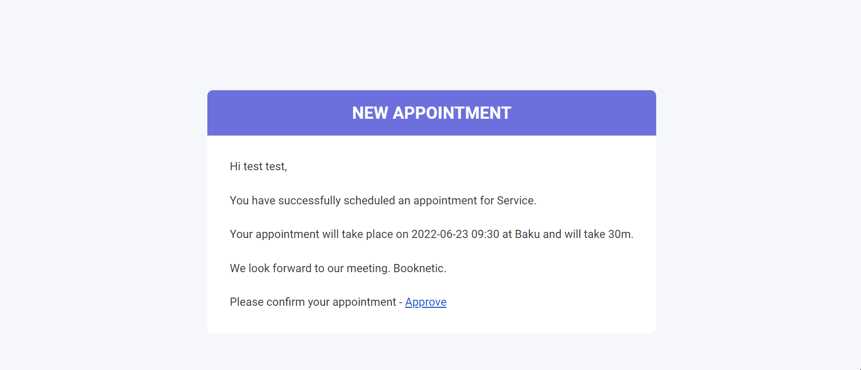Click the word APPOINTMENT in the header
The image size is (861, 370).
(452, 113)
